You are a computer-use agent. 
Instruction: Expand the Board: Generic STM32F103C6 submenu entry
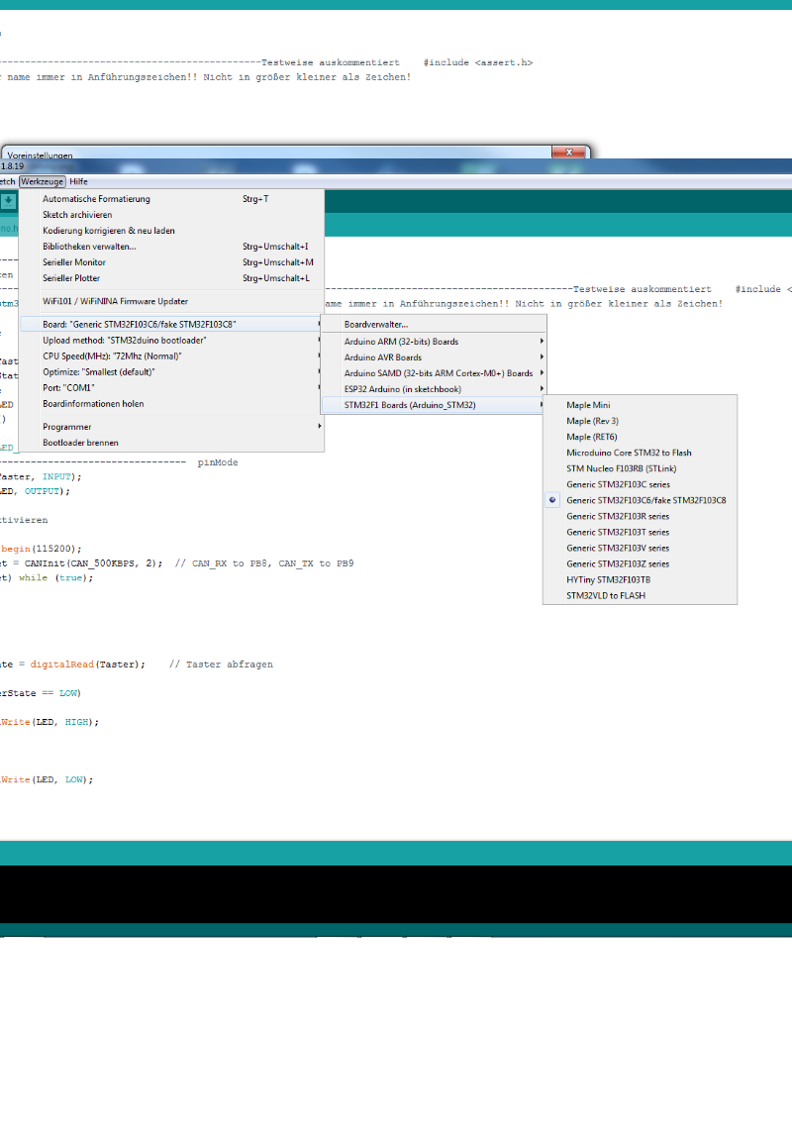point(171,324)
